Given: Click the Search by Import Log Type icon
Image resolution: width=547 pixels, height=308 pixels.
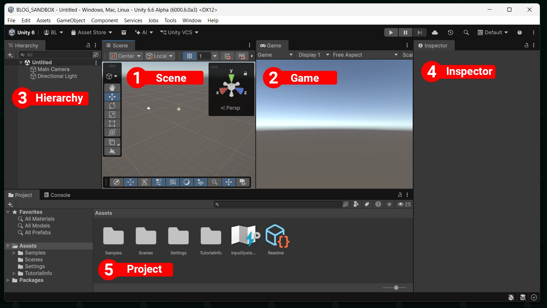Looking at the screenshot, I should pos(378,204).
